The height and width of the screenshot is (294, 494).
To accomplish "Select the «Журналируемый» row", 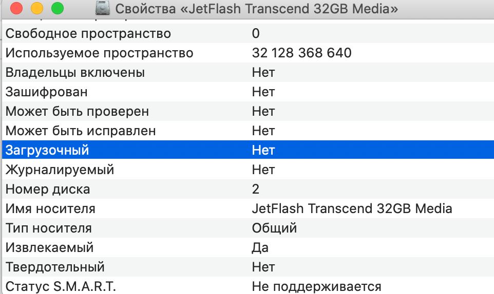I will [x=60, y=170].
